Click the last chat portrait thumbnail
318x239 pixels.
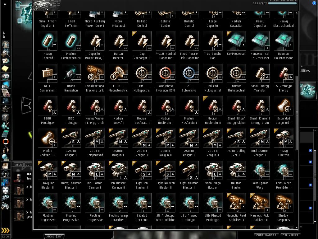pyautogui.click(x=19, y=215)
